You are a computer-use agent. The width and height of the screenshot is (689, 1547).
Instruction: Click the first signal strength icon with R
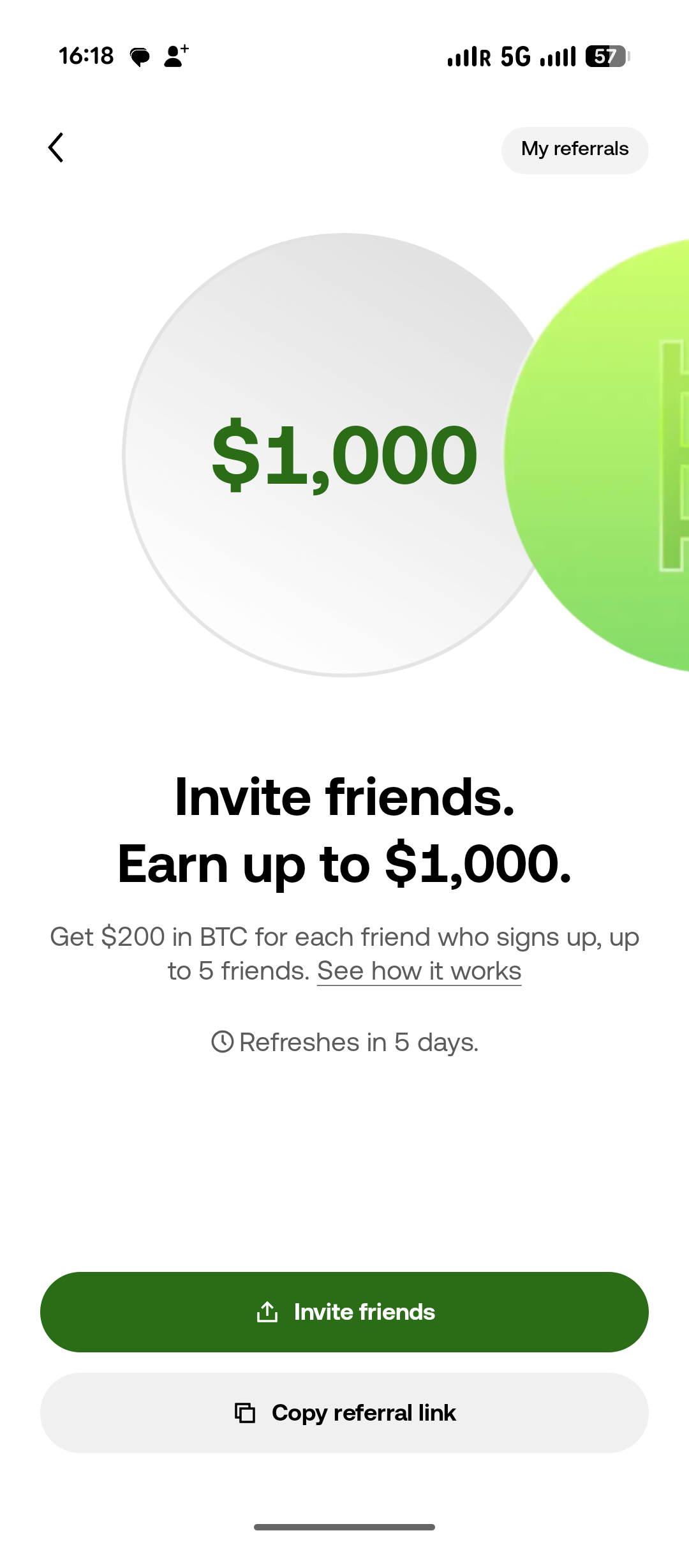pyautogui.click(x=469, y=57)
